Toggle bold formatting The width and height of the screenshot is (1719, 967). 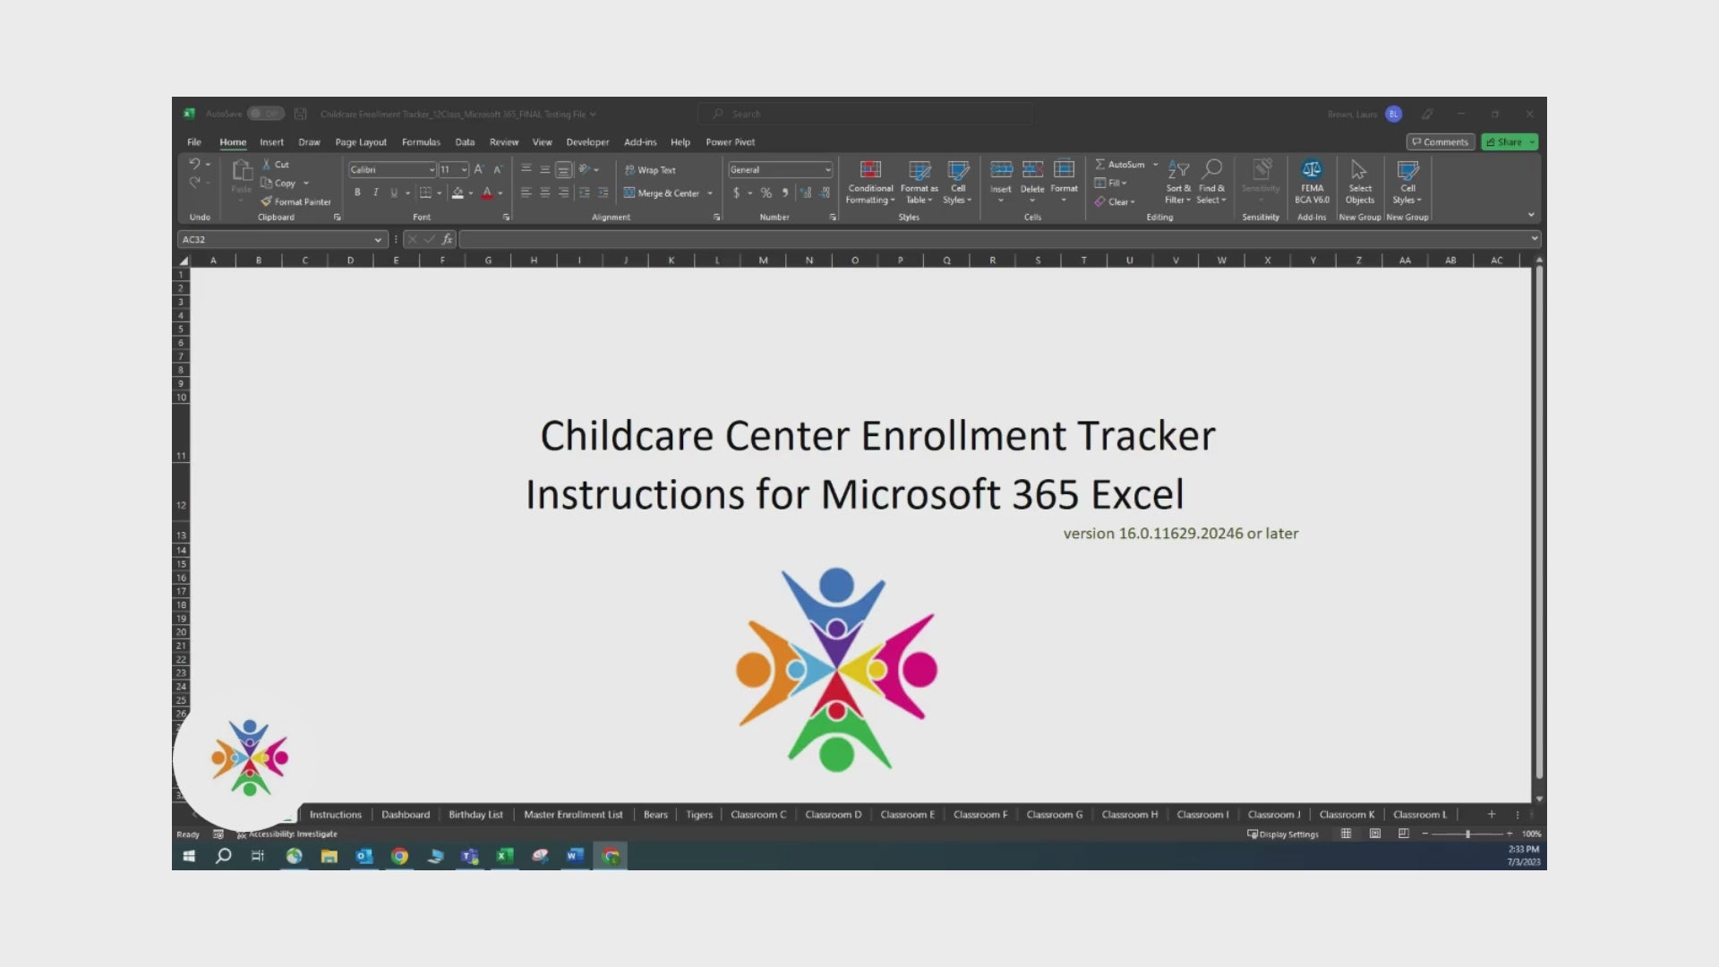pos(357,193)
